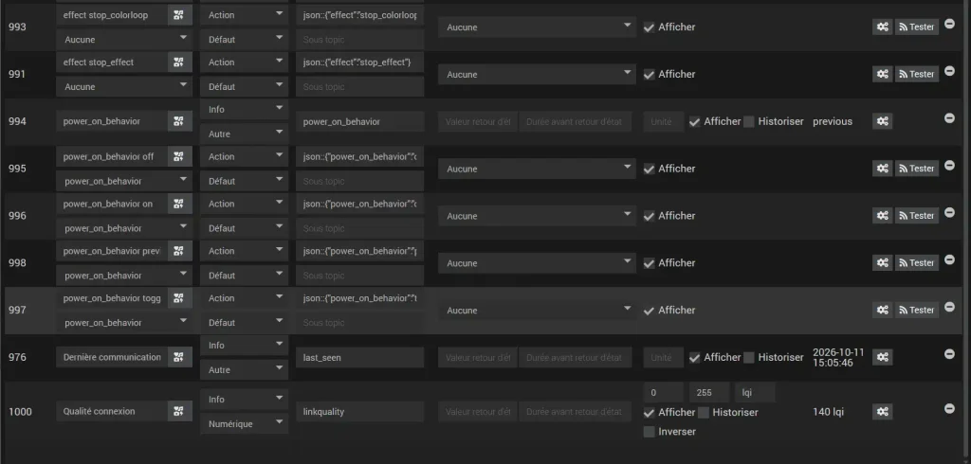Test command 993 with Tester button
This screenshot has height=464, width=971.
[x=917, y=27]
